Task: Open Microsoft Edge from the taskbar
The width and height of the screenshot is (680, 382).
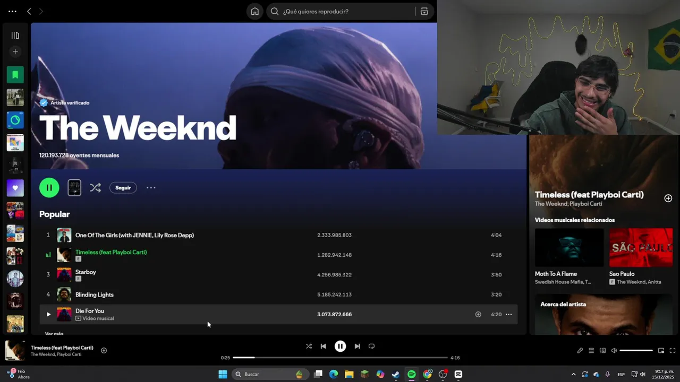Action: point(334,374)
